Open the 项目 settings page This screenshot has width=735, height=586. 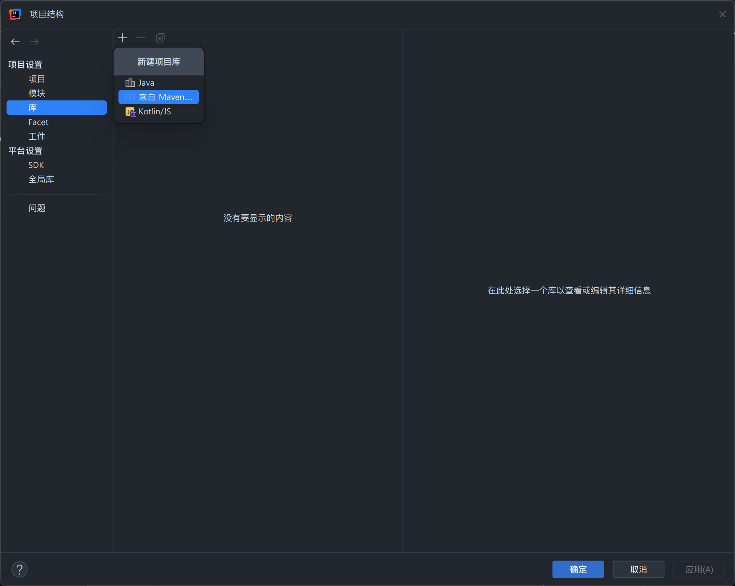[x=37, y=79]
